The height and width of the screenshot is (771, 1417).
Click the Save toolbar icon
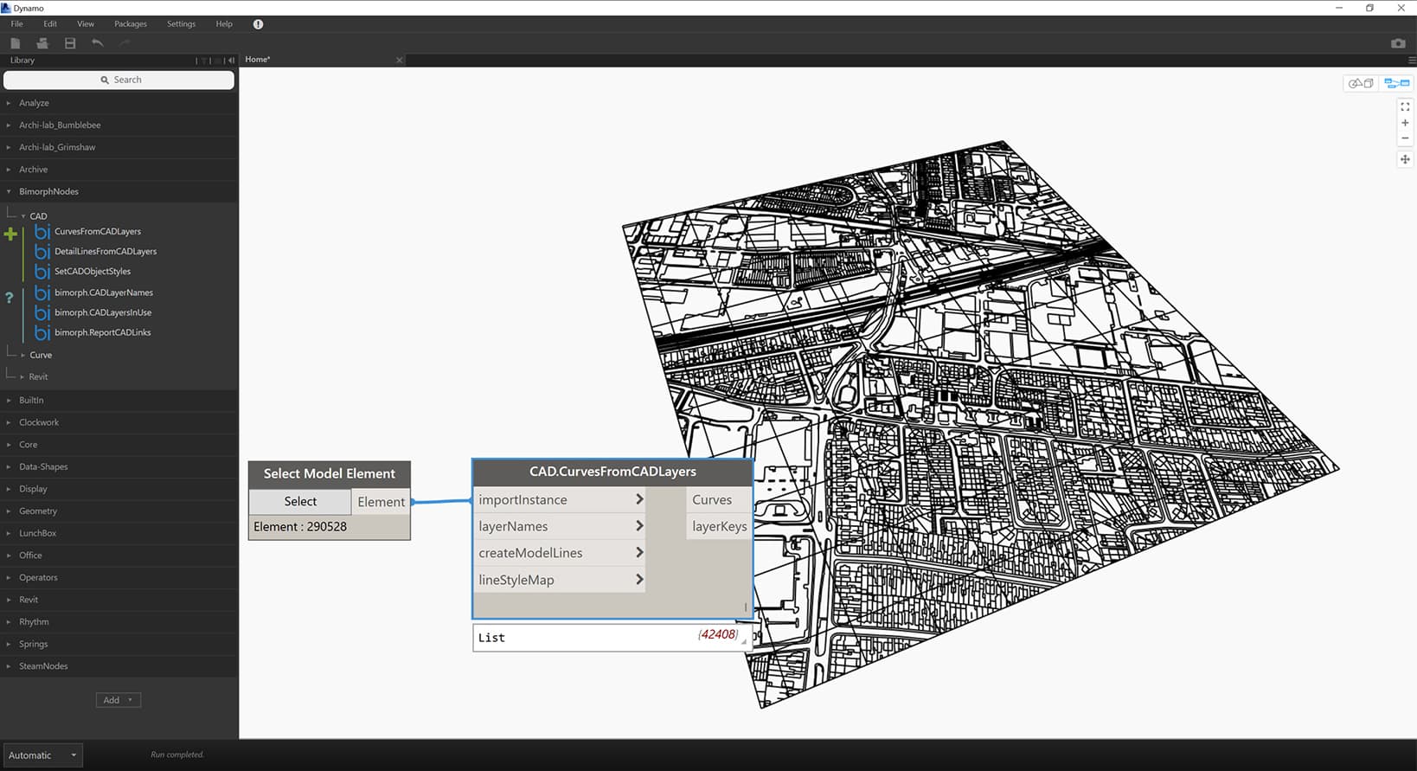(70, 43)
